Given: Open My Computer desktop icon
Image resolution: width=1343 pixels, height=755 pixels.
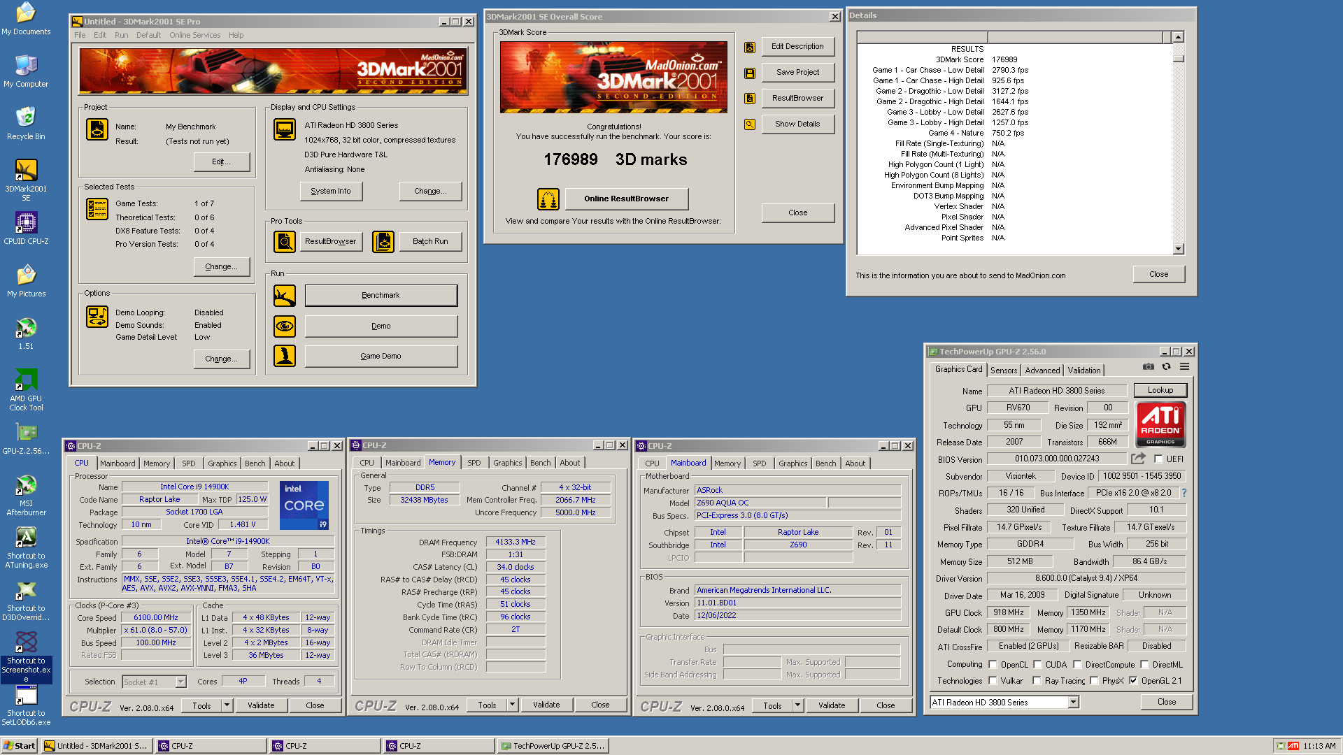Looking at the screenshot, I should point(26,71).
